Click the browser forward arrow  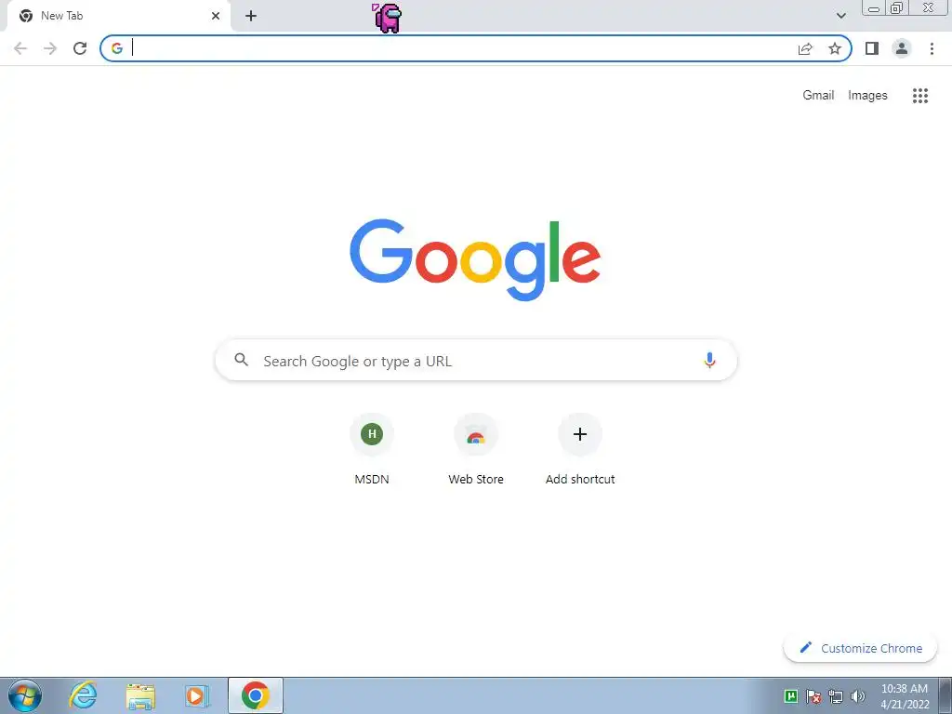click(50, 48)
